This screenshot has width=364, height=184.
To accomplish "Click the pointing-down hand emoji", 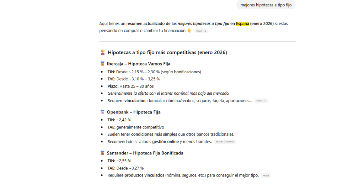I will click(x=189, y=31).
